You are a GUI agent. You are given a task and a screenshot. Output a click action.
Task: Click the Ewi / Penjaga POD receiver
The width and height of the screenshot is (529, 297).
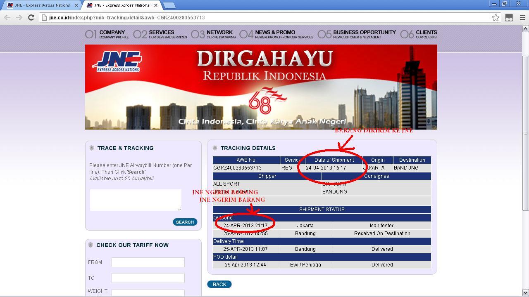coord(305,265)
